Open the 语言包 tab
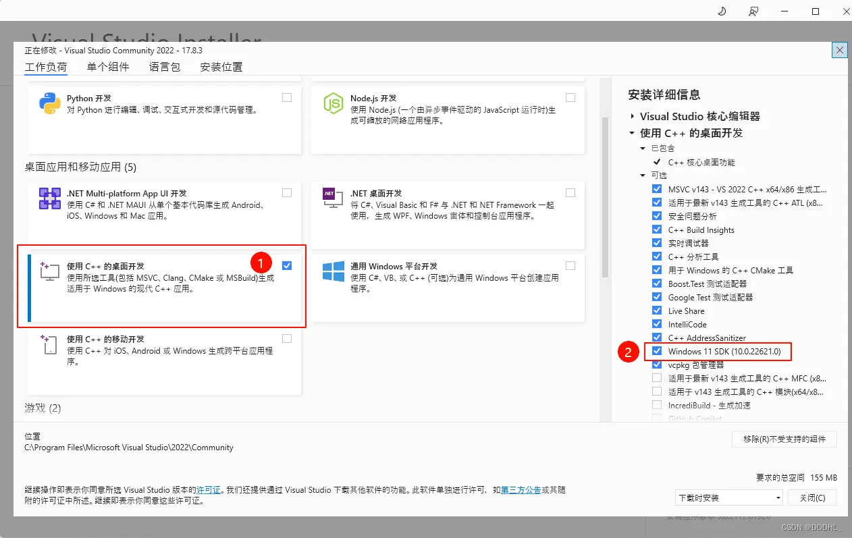This screenshot has height=538, width=852. pyautogui.click(x=165, y=67)
